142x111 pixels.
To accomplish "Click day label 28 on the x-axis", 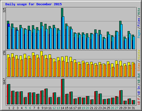I will coord(121,108).
